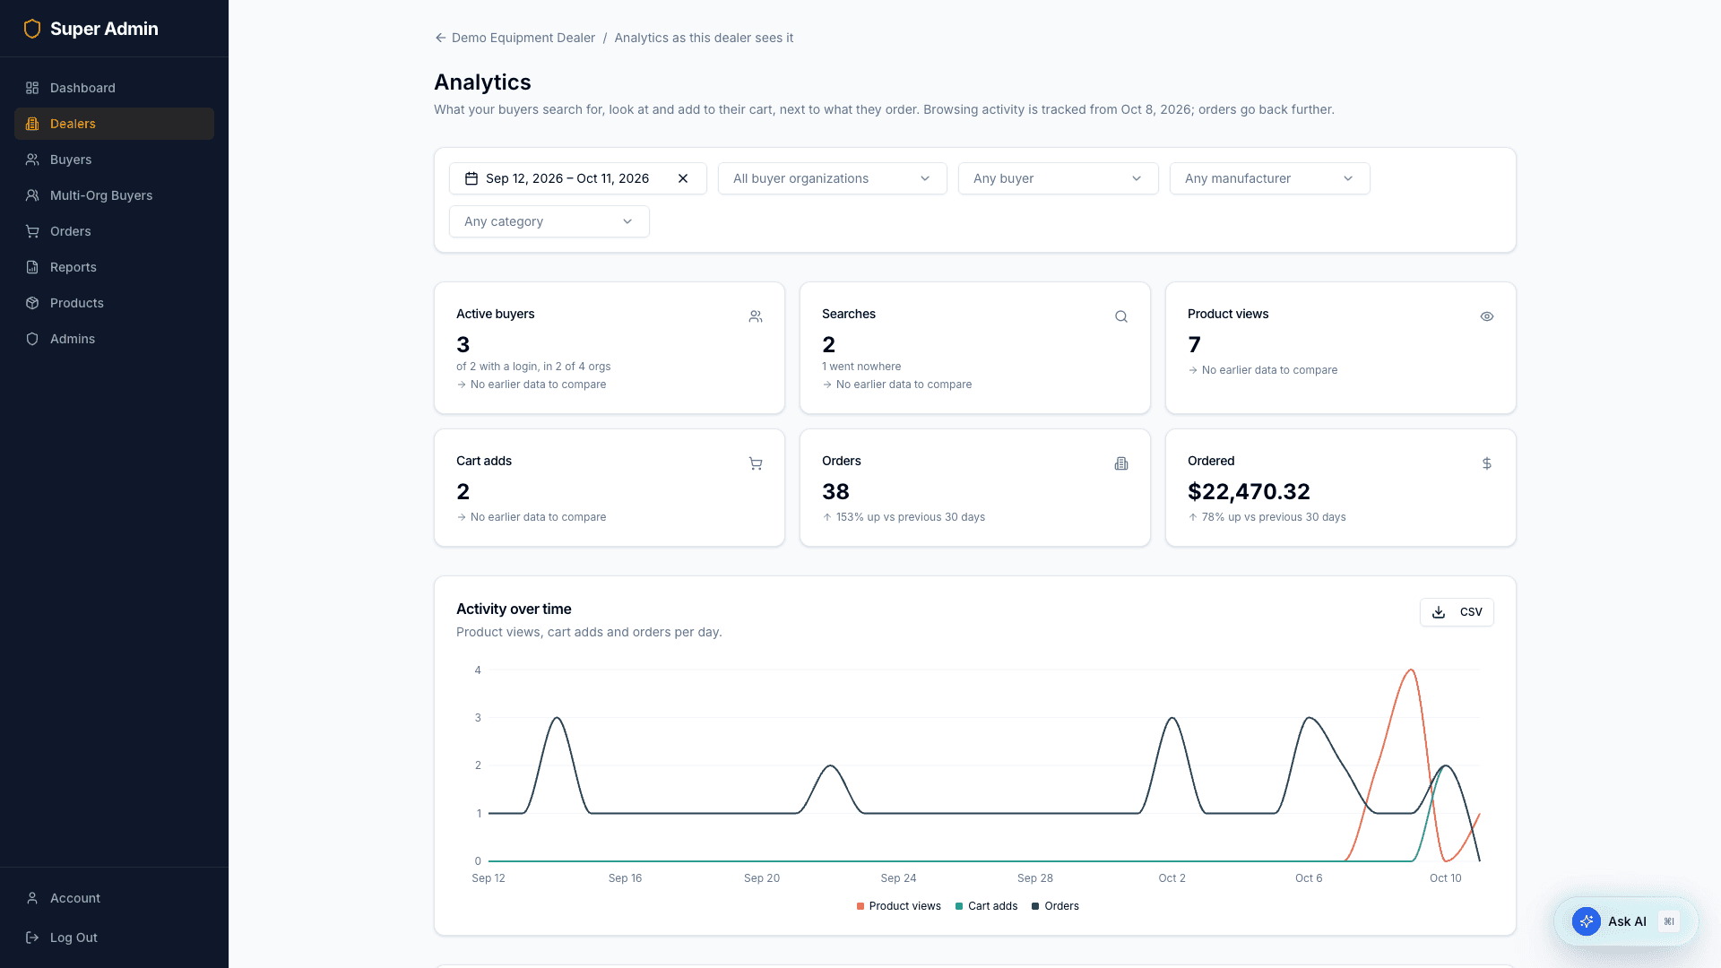Click the Log Out arrow icon
This screenshot has height=968, width=1721.
point(32,938)
